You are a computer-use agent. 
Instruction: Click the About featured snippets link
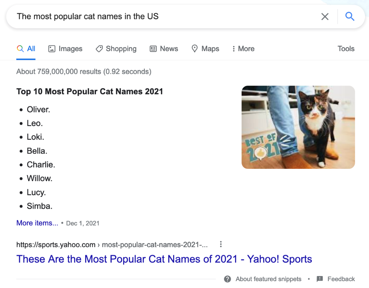pos(268,279)
